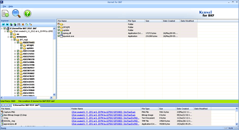Toggle the KB2115168 checkbox in tree

coord(18,51)
